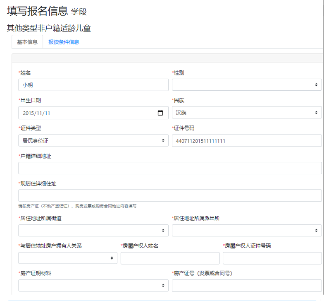Screen dimensions: 329x301
Task: Open the 房产证明材料 dropdown
Action: click(93, 285)
